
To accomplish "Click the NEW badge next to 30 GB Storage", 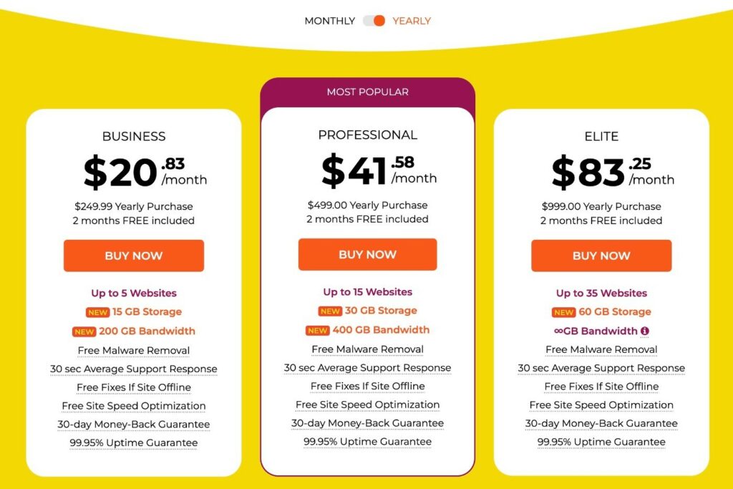I will [330, 311].
